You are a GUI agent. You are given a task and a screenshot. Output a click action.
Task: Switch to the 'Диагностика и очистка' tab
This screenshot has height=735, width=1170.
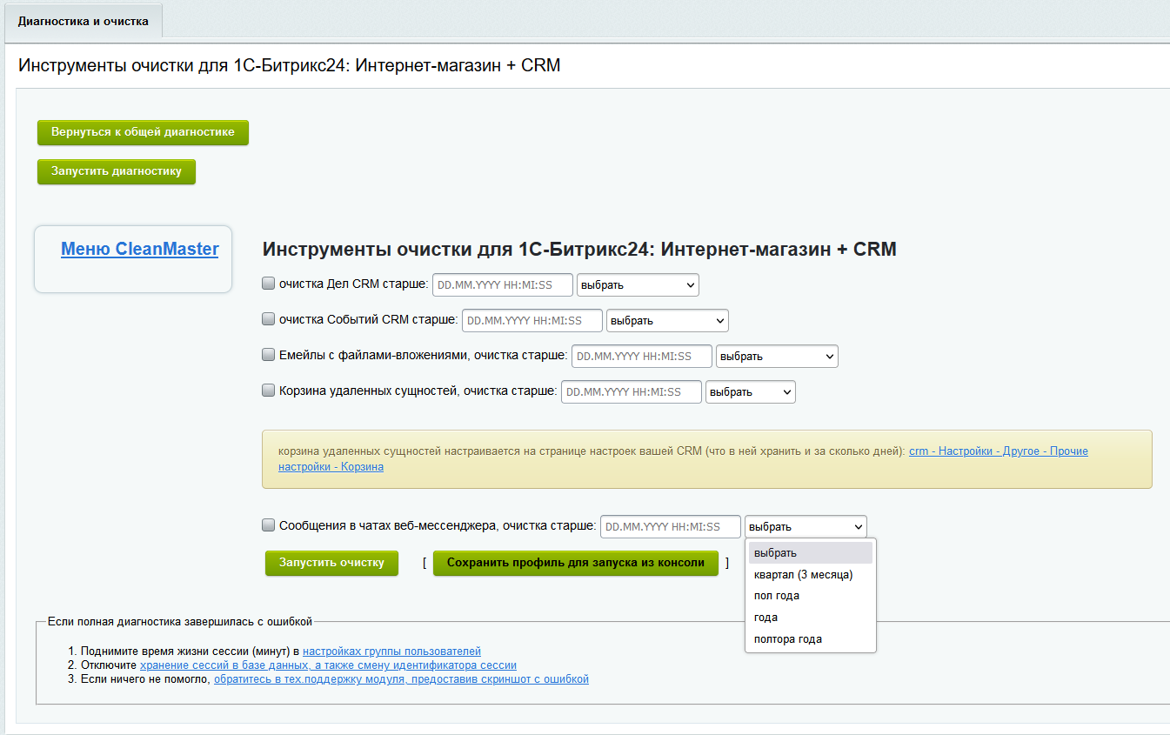coord(84,21)
